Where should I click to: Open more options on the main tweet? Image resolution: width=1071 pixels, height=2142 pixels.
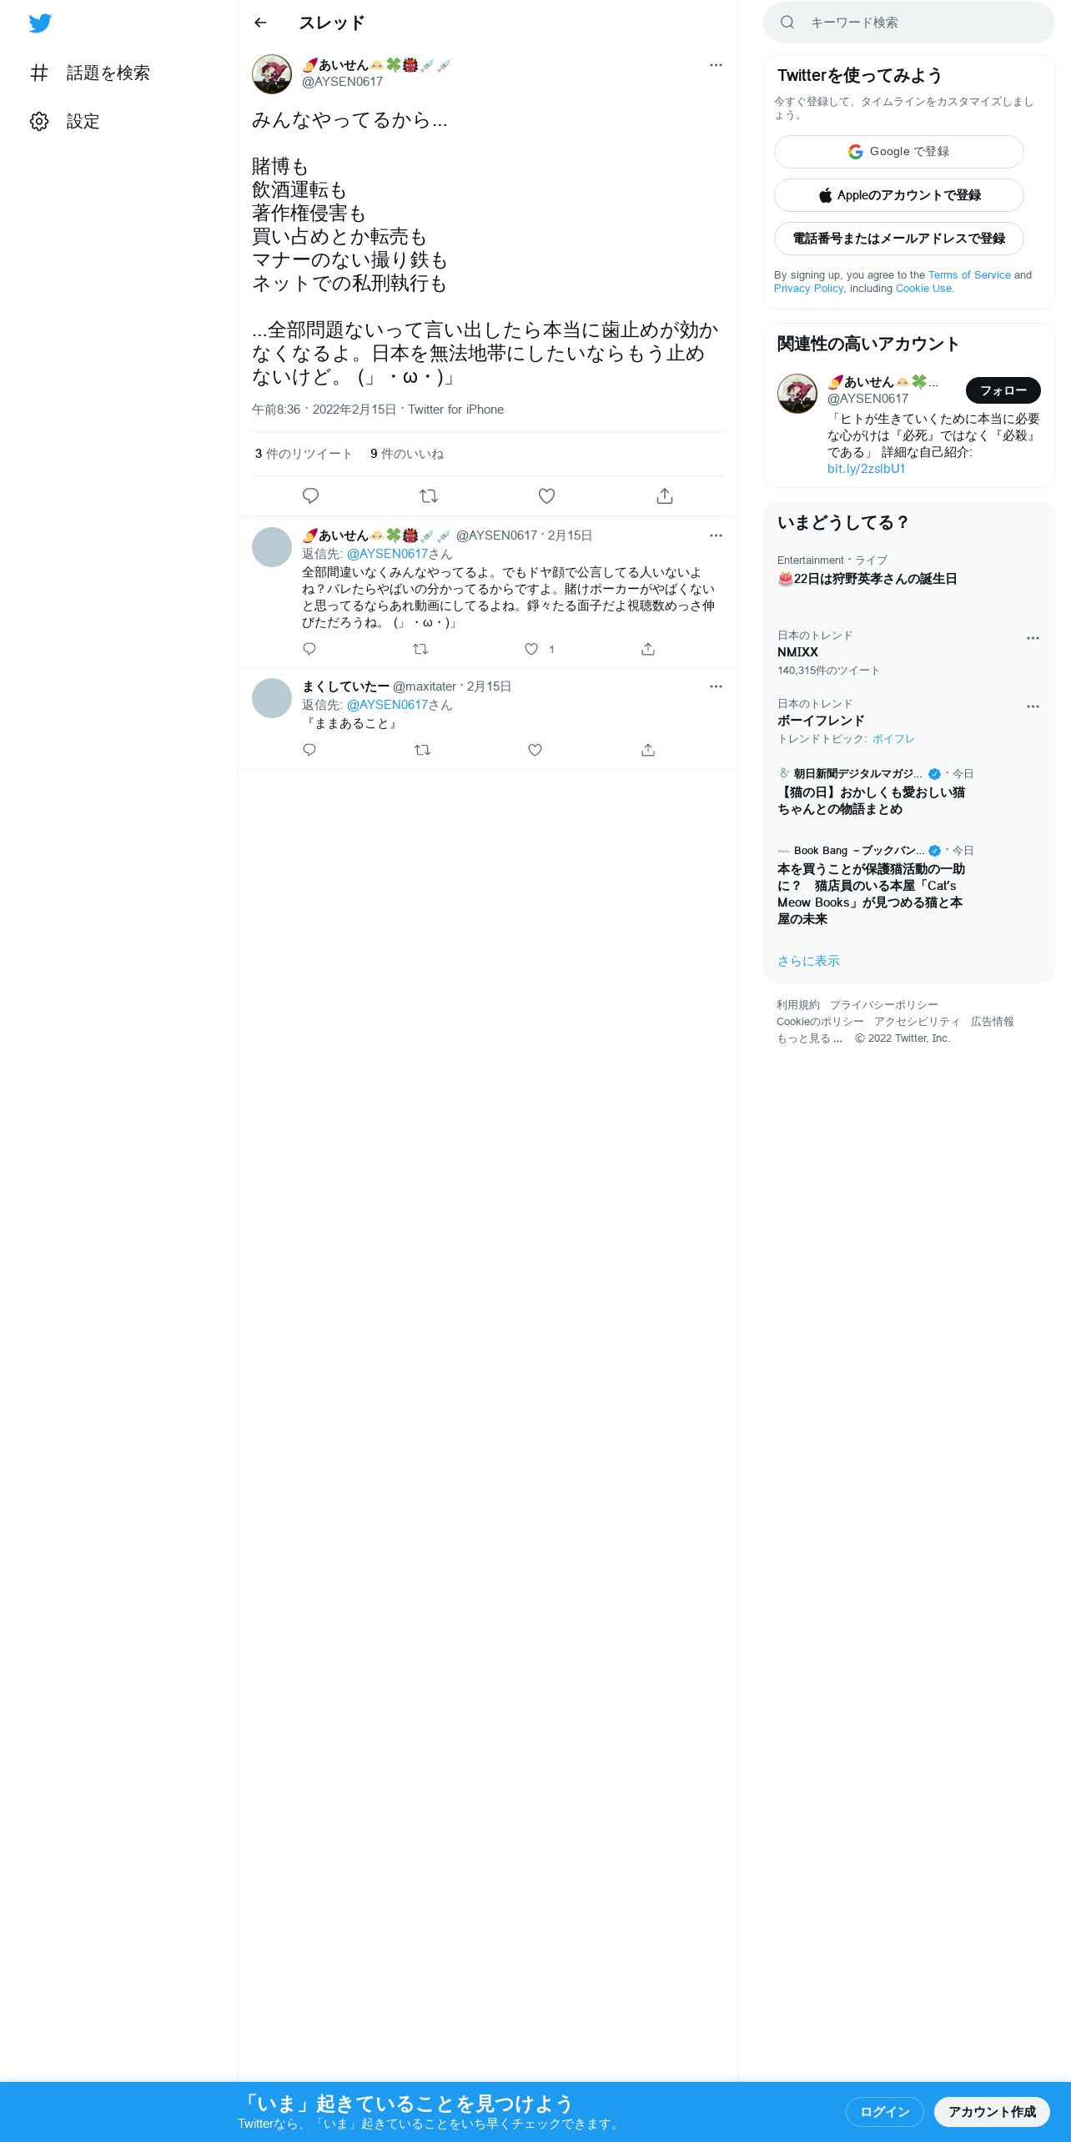(716, 65)
